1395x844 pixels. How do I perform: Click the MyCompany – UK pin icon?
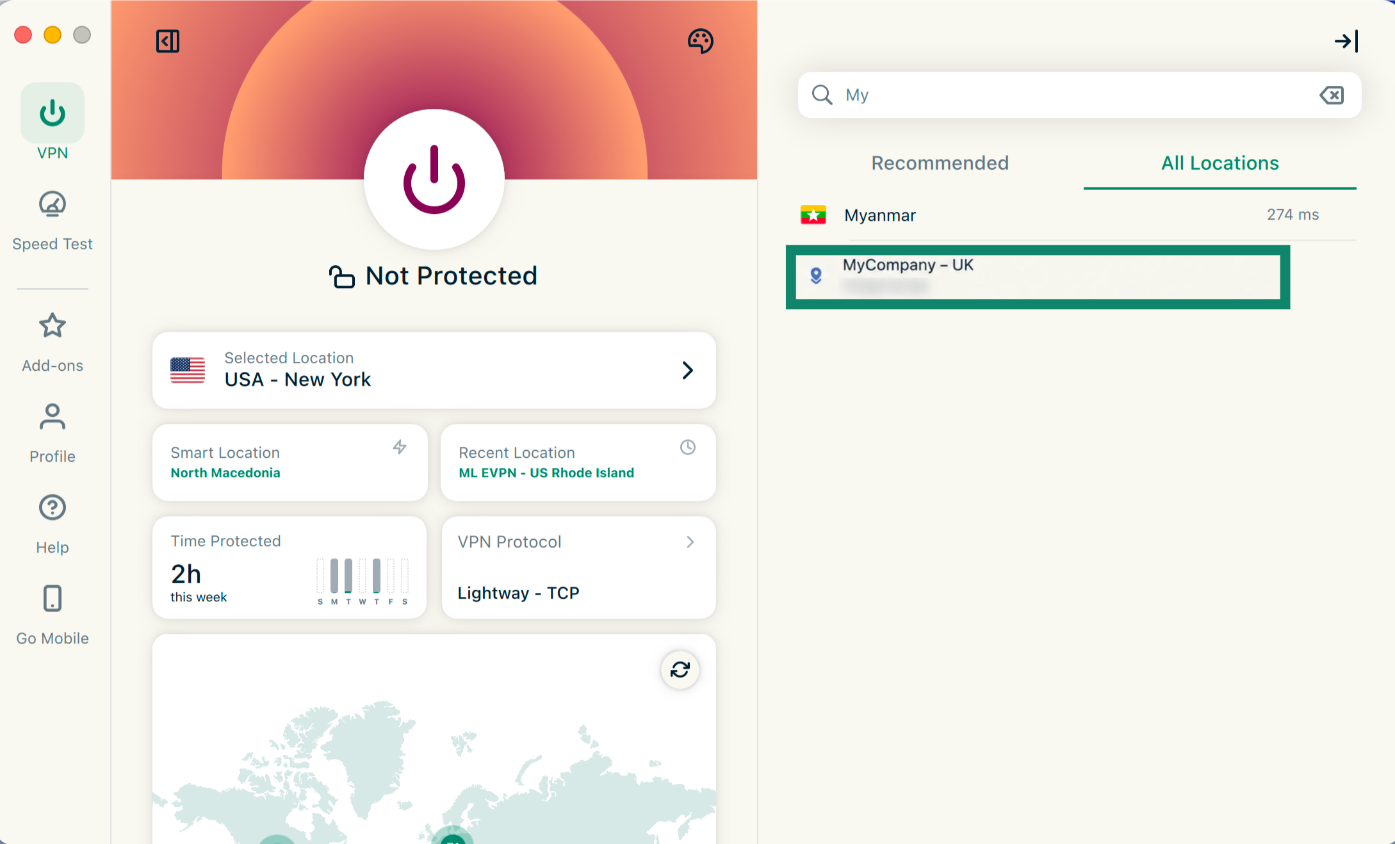click(816, 276)
